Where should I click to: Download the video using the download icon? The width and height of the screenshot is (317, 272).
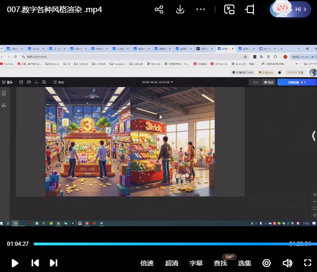180,9
